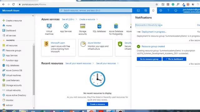Click the Create a resource plus icon in the sidebar
This screenshot has height=112, width=200.
[x=4, y=21]
